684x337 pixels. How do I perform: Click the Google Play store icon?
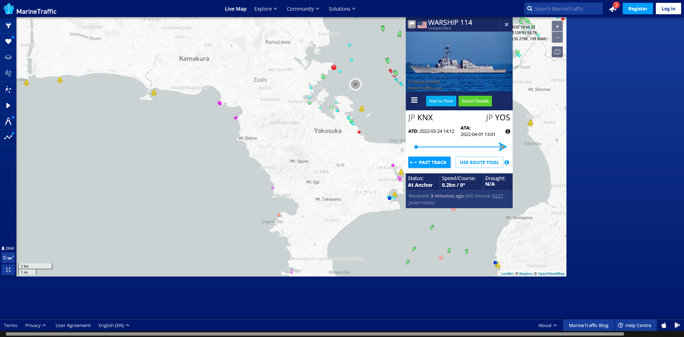tap(677, 325)
